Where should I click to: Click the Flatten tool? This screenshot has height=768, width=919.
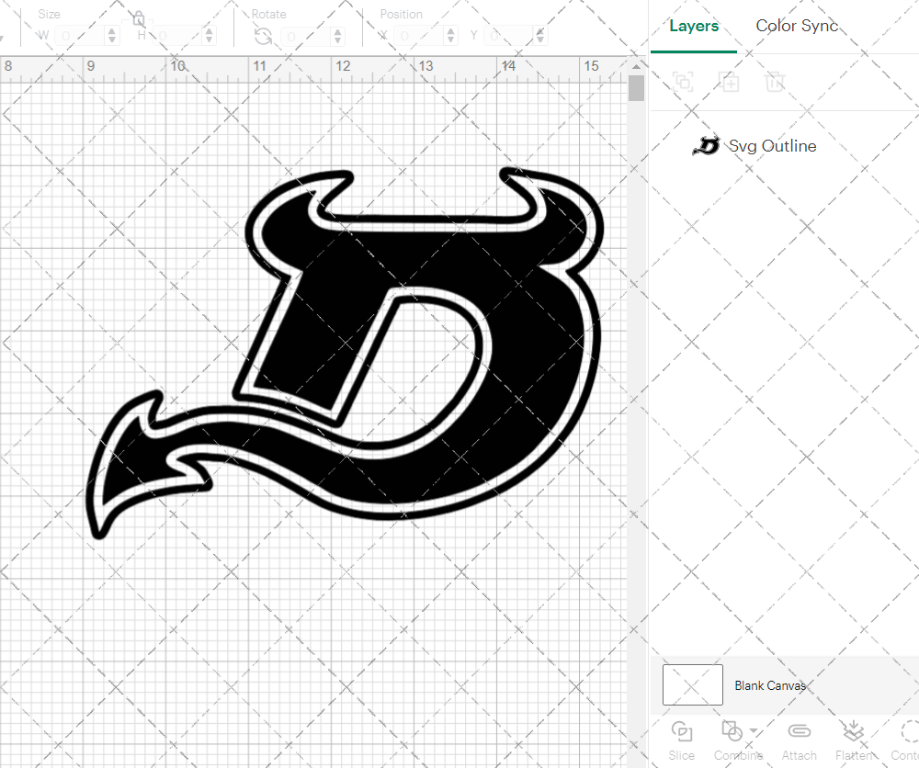(x=854, y=740)
